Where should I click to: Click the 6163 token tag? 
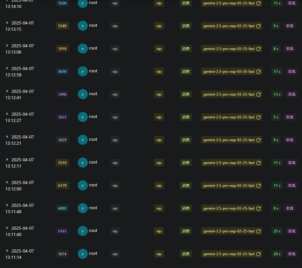pos(62,231)
